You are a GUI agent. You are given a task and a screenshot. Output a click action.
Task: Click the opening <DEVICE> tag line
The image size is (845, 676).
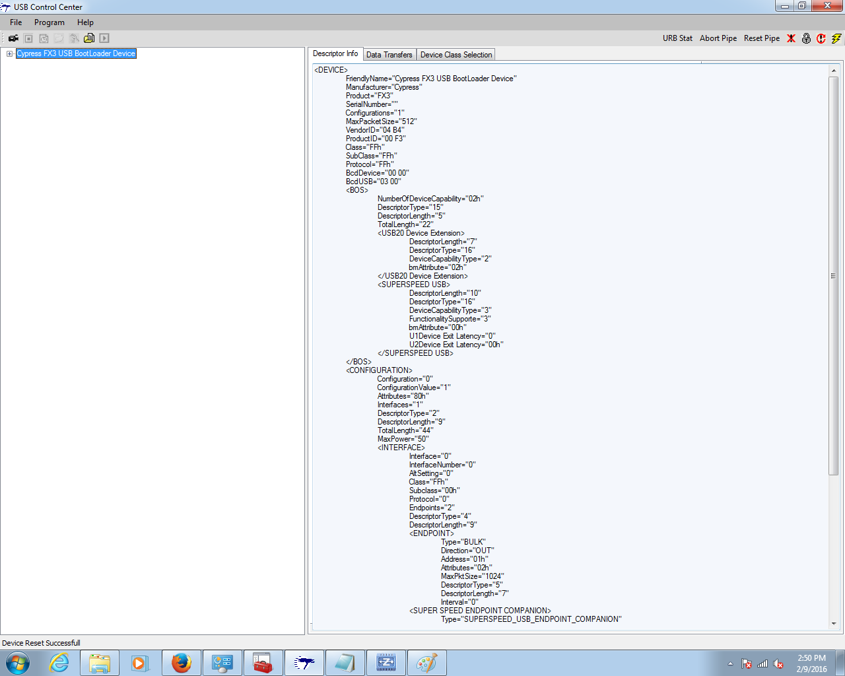(x=331, y=70)
